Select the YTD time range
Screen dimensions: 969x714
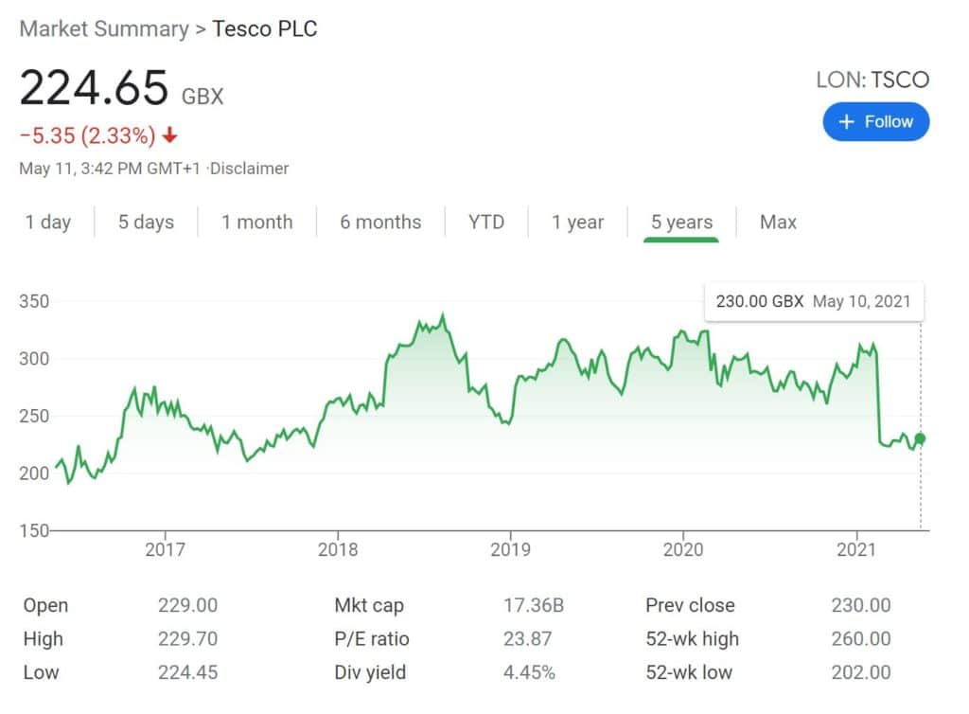pos(486,223)
